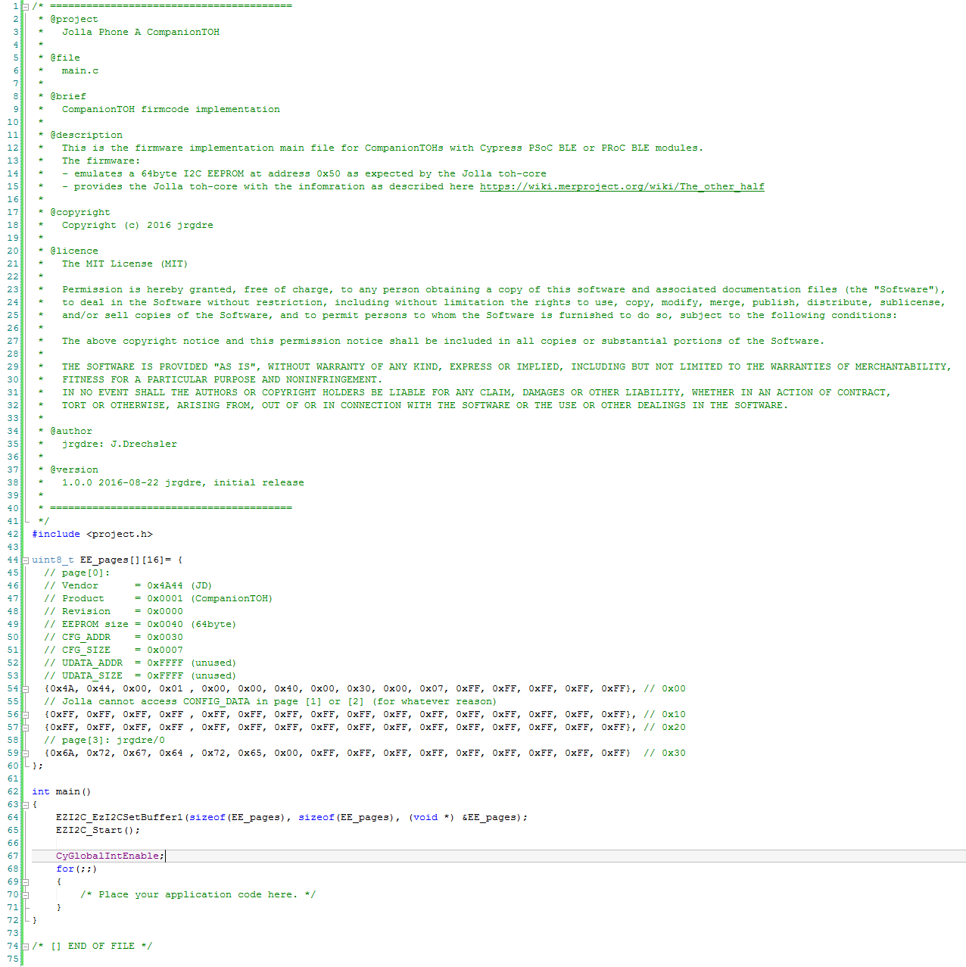Click the '@file' tag
The width and height of the screenshot is (966, 967).
tap(65, 58)
